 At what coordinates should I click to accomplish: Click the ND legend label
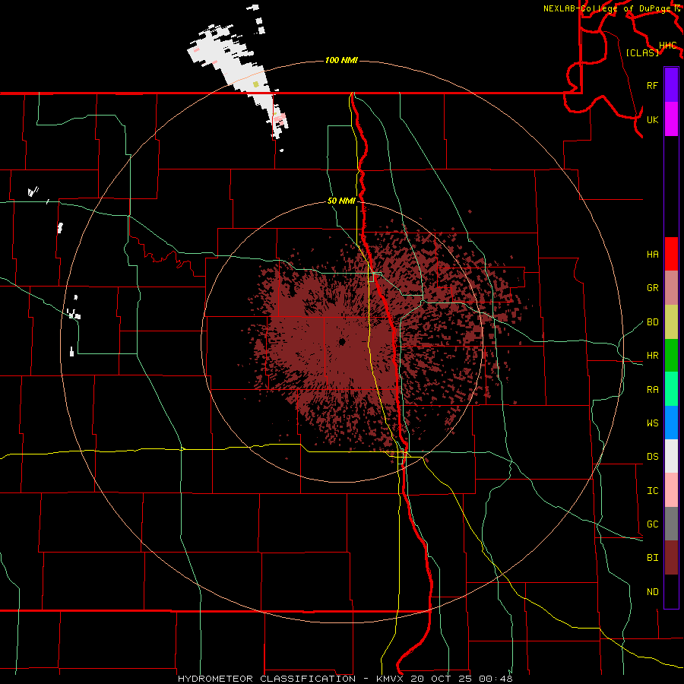[653, 592]
